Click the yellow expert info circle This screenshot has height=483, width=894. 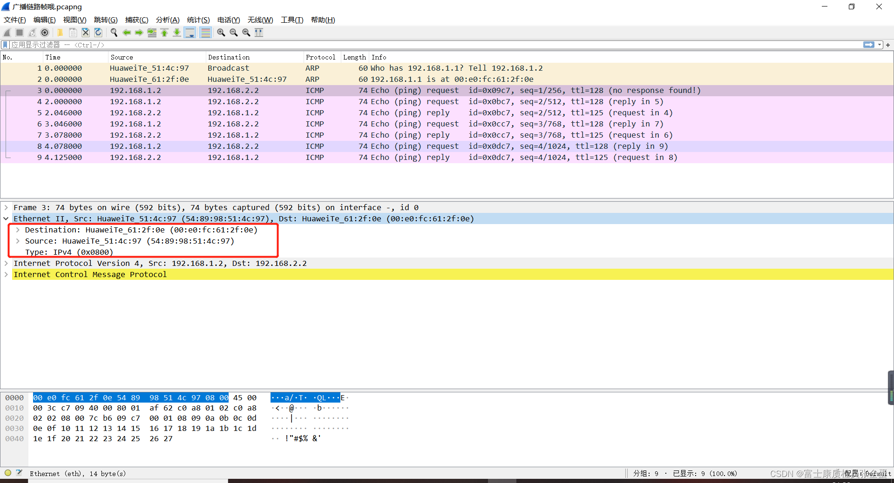(8, 473)
